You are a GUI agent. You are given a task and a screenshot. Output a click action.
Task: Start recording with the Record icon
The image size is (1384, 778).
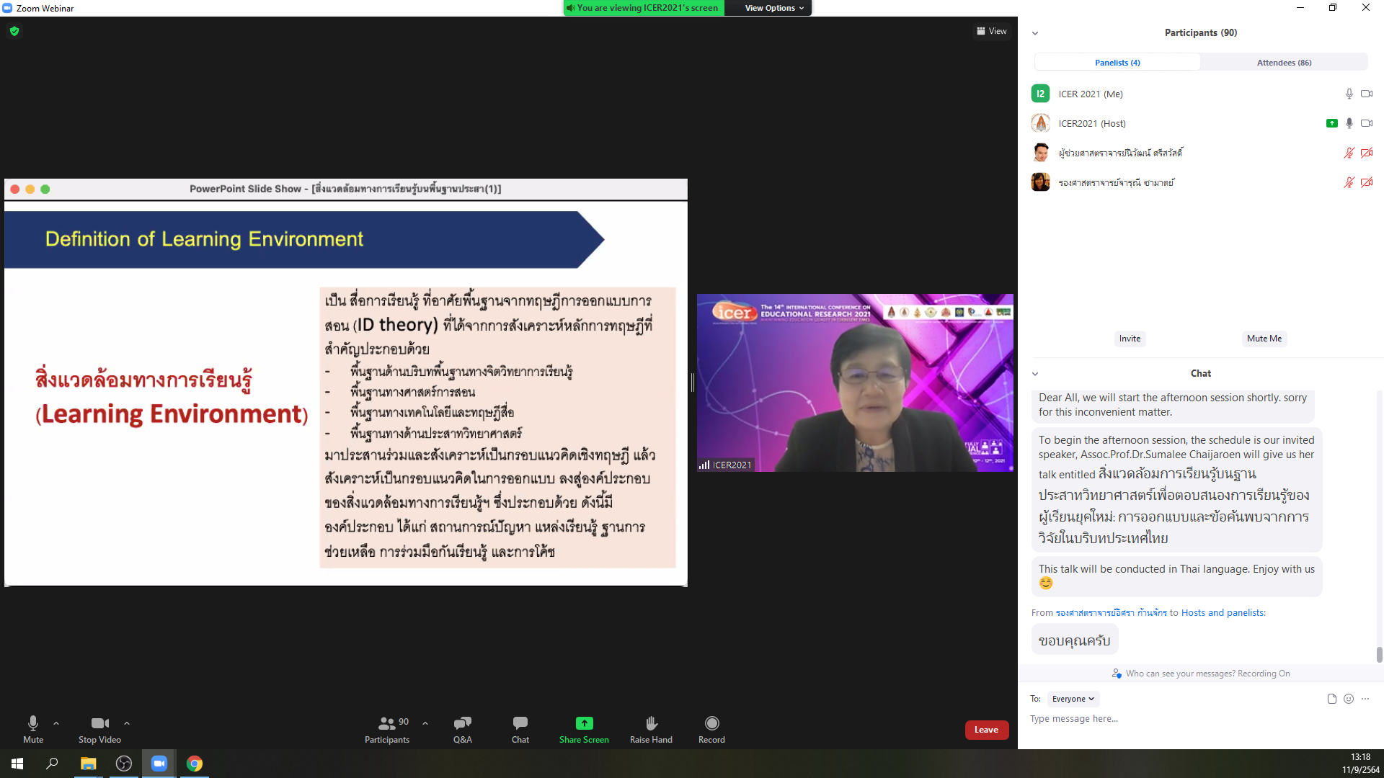point(711,723)
